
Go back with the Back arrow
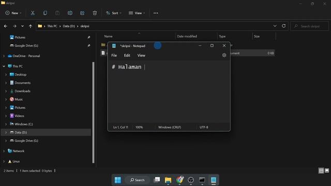[6, 26]
